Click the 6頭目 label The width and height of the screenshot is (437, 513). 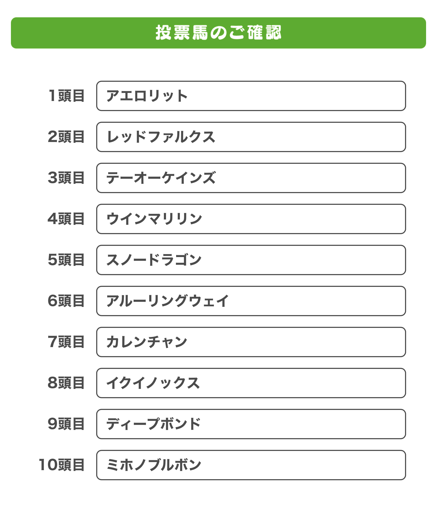tap(66, 301)
